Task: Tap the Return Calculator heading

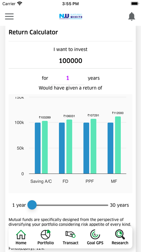Action: click(x=33, y=32)
